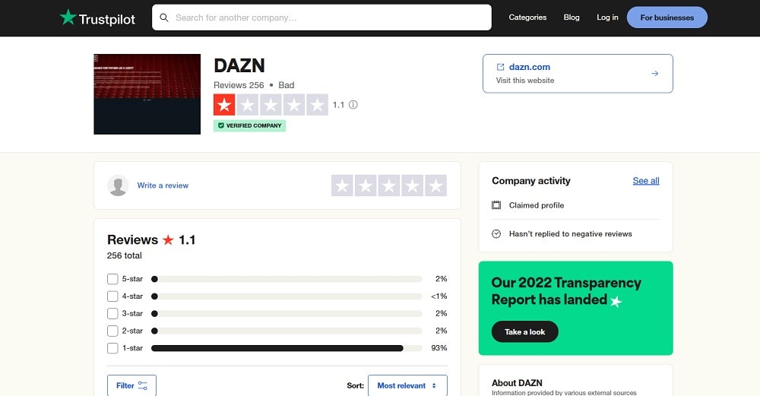
Task: Click the red star next to Reviews 1.1
Action: point(168,240)
